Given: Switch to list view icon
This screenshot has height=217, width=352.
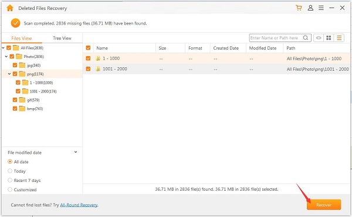Looking at the screenshot, I should pyautogui.click(x=339, y=38).
